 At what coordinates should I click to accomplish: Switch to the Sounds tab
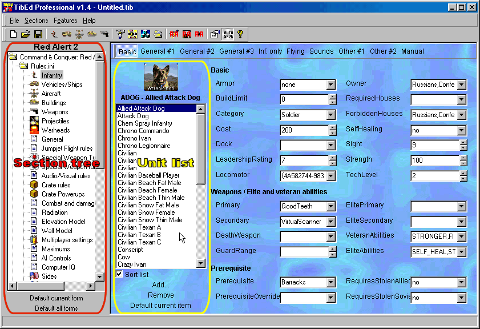(321, 51)
